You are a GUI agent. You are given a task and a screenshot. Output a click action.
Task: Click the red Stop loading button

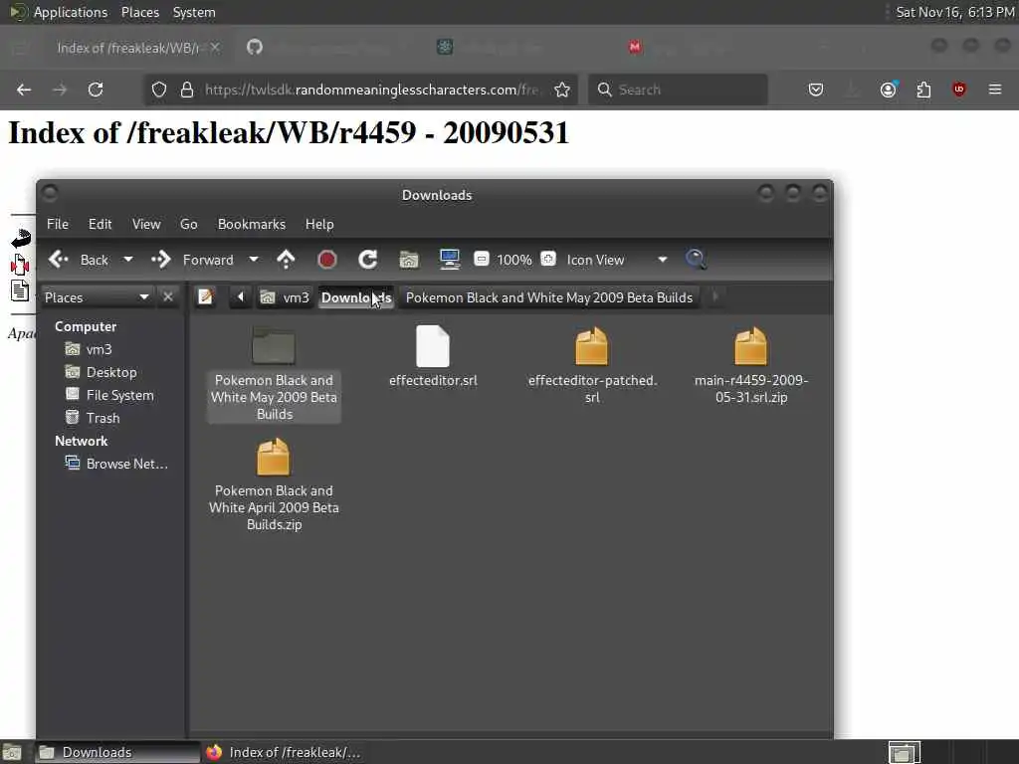[326, 260]
